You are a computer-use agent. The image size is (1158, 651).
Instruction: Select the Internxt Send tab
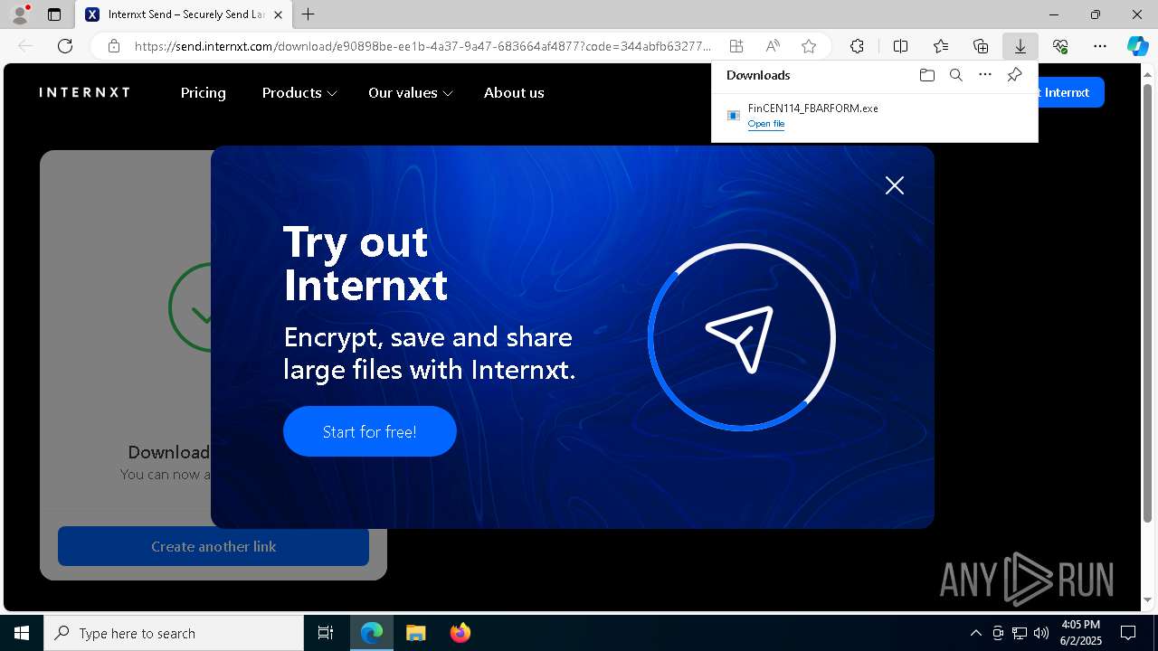[x=184, y=14]
